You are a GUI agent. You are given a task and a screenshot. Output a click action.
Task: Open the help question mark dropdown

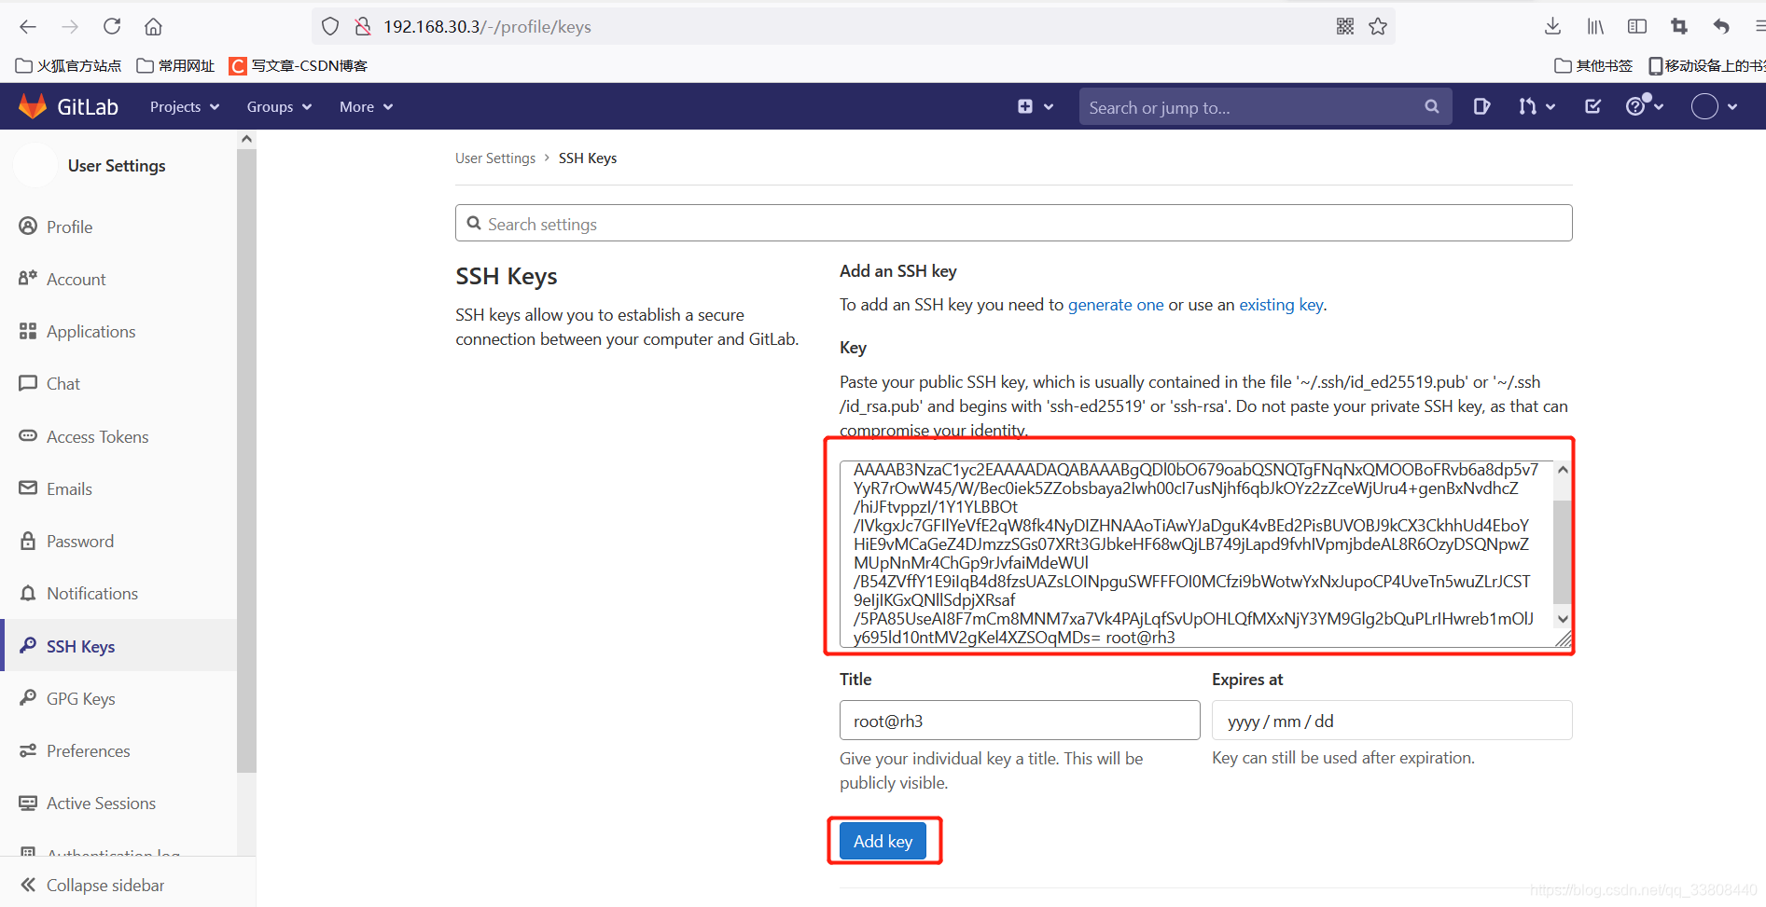click(x=1644, y=106)
